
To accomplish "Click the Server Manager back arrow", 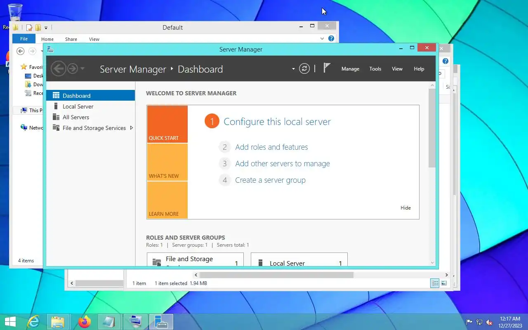I will click(x=59, y=68).
